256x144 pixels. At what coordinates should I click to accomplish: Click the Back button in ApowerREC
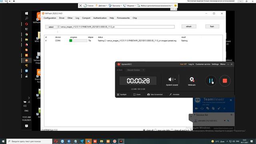pos(120,70)
